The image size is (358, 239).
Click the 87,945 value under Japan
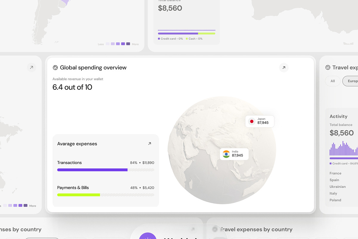263,123
